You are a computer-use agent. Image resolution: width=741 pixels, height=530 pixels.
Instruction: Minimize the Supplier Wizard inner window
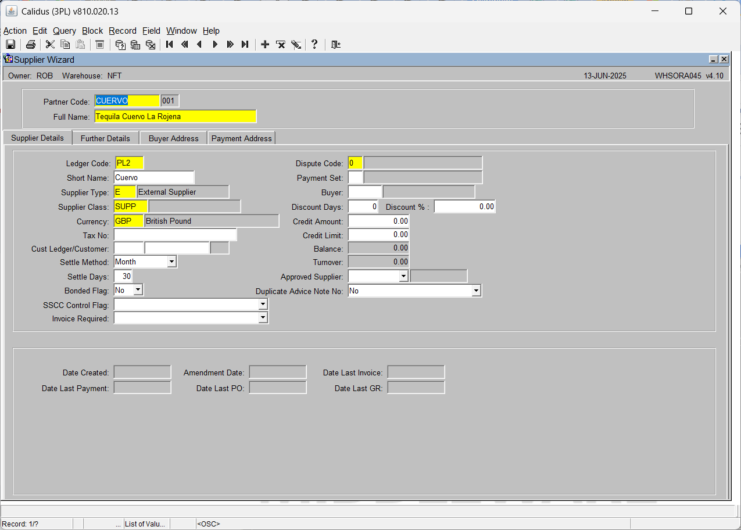click(713, 59)
